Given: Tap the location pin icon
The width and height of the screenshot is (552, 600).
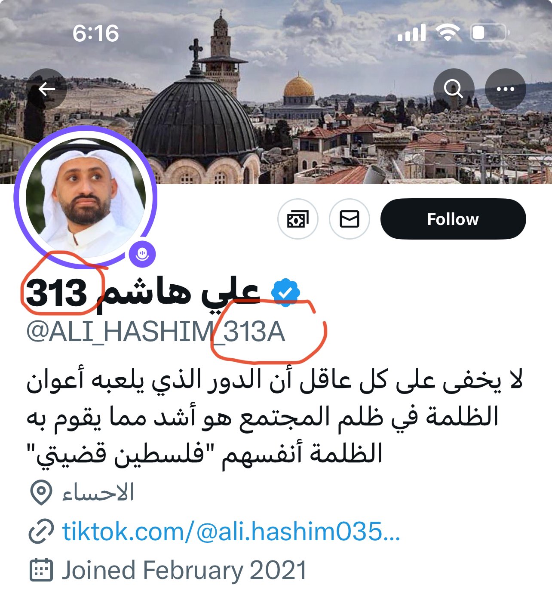Looking at the screenshot, I should click(x=41, y=493).
